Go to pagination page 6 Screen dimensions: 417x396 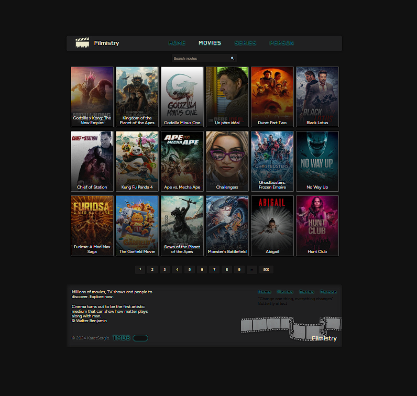202,269
